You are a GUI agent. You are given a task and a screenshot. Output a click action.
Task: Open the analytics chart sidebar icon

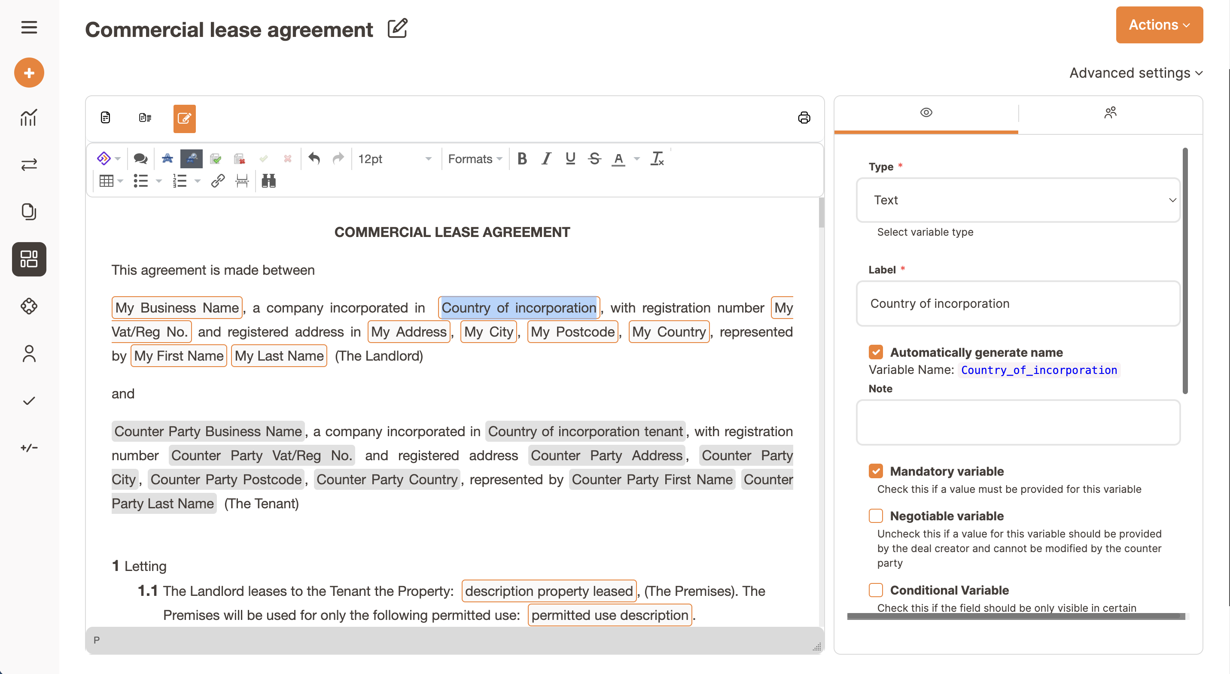[x=29, y=118]
